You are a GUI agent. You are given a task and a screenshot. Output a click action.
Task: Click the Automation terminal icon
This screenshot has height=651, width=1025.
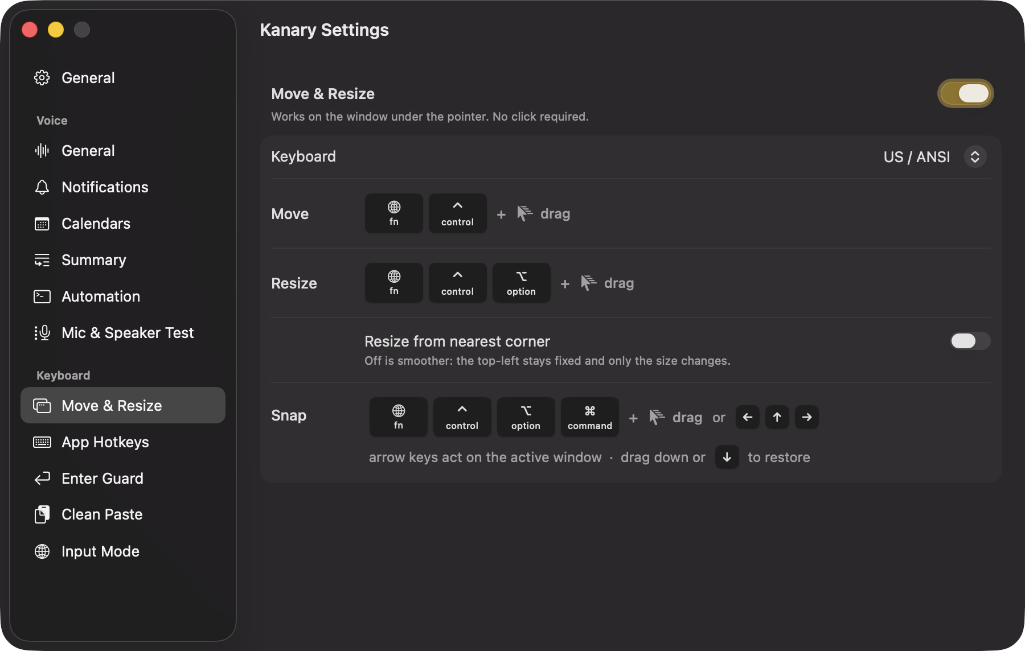click(x=42, y=296)
